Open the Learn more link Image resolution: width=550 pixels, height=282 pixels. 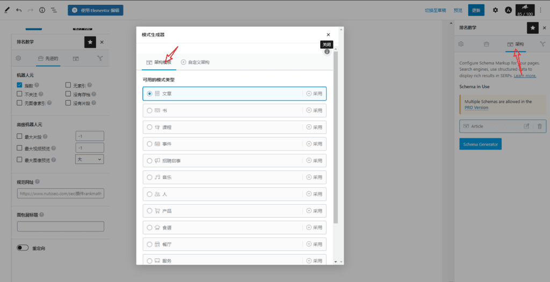525,76
